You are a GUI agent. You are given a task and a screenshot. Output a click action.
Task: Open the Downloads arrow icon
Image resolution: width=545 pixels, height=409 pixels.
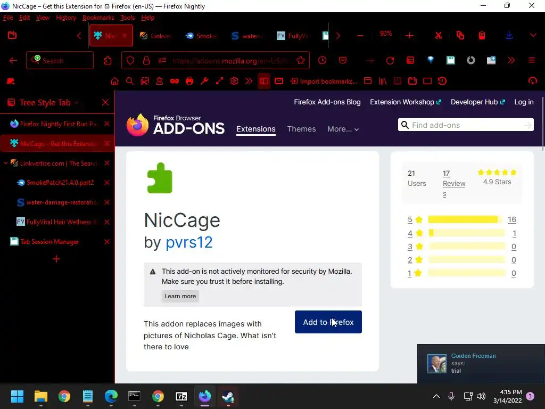pyautogui.click(x=509, y=36)
